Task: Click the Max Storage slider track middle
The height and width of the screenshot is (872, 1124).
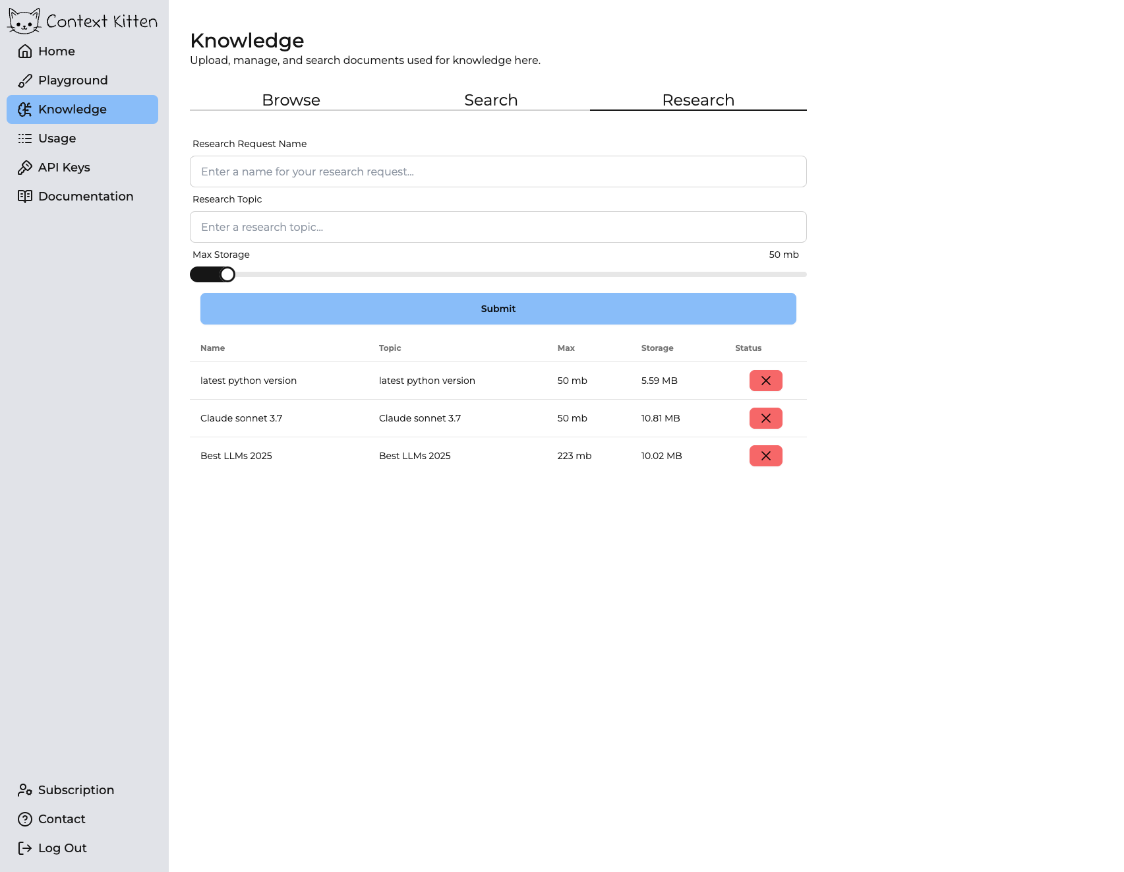Action: coord(498,274)
